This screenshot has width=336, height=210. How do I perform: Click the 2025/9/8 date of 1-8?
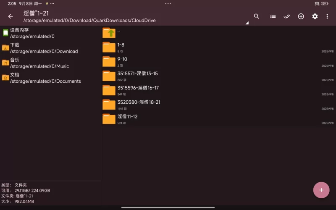[328, 51]
